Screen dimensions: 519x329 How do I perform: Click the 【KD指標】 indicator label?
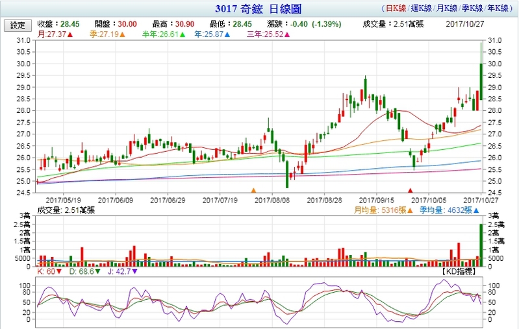point(459,271)
